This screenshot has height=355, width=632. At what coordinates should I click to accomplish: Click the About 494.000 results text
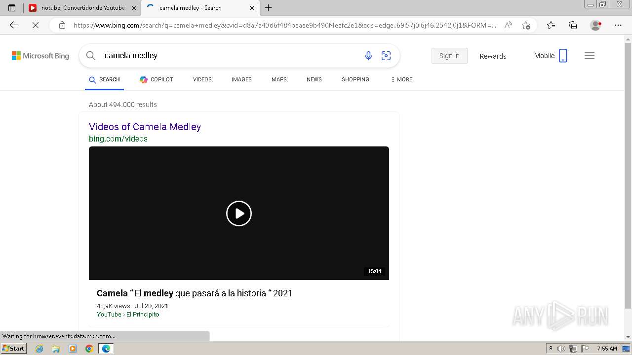(x=123, y=105)
